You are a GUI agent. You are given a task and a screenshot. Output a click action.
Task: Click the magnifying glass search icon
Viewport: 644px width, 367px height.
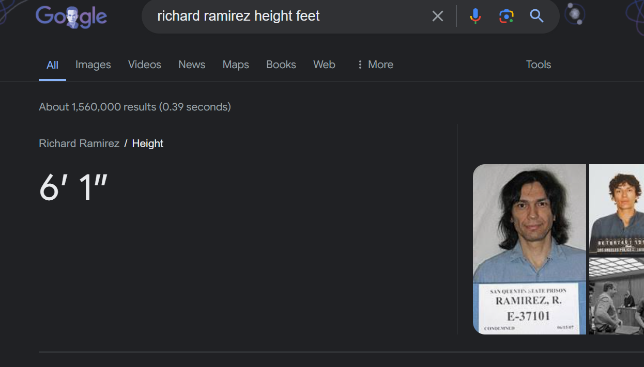[x=536, y=17]
